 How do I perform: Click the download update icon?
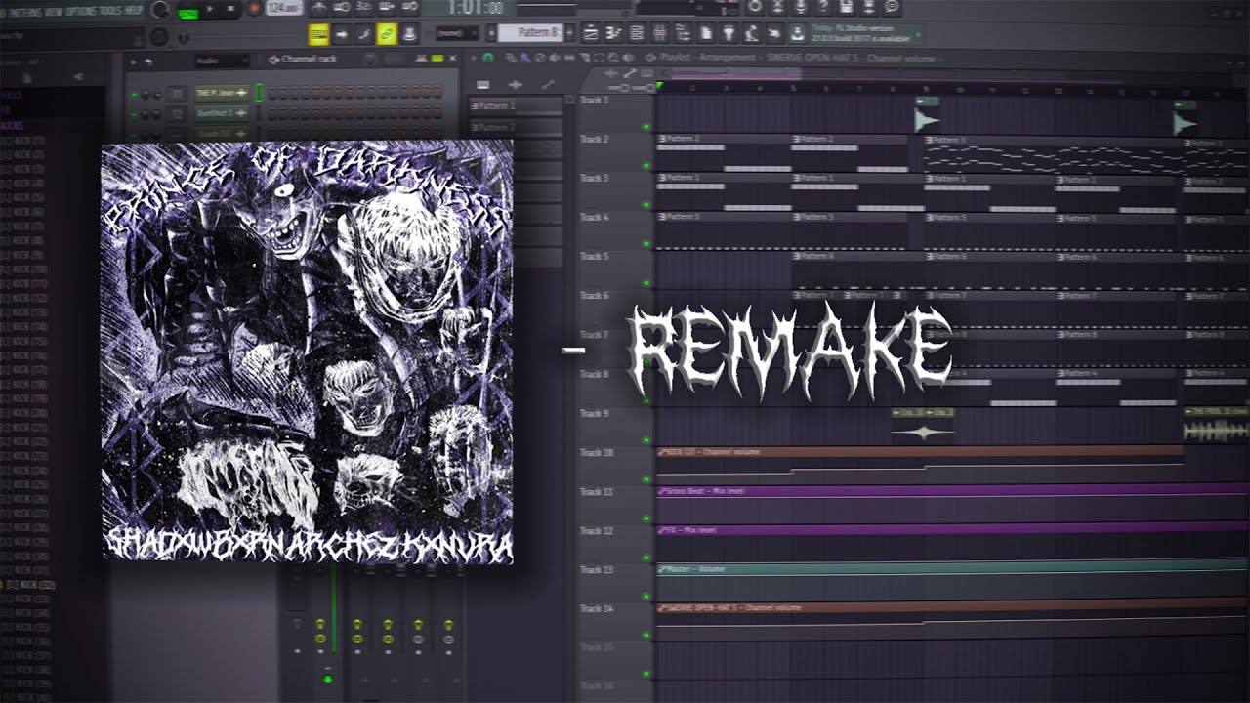(797, 33)
